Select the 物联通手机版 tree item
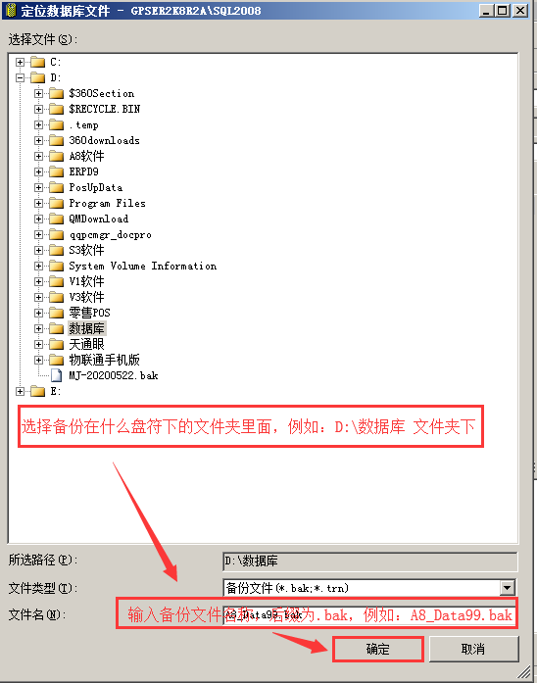Screen dimensions: 537x683 [104, 360]
